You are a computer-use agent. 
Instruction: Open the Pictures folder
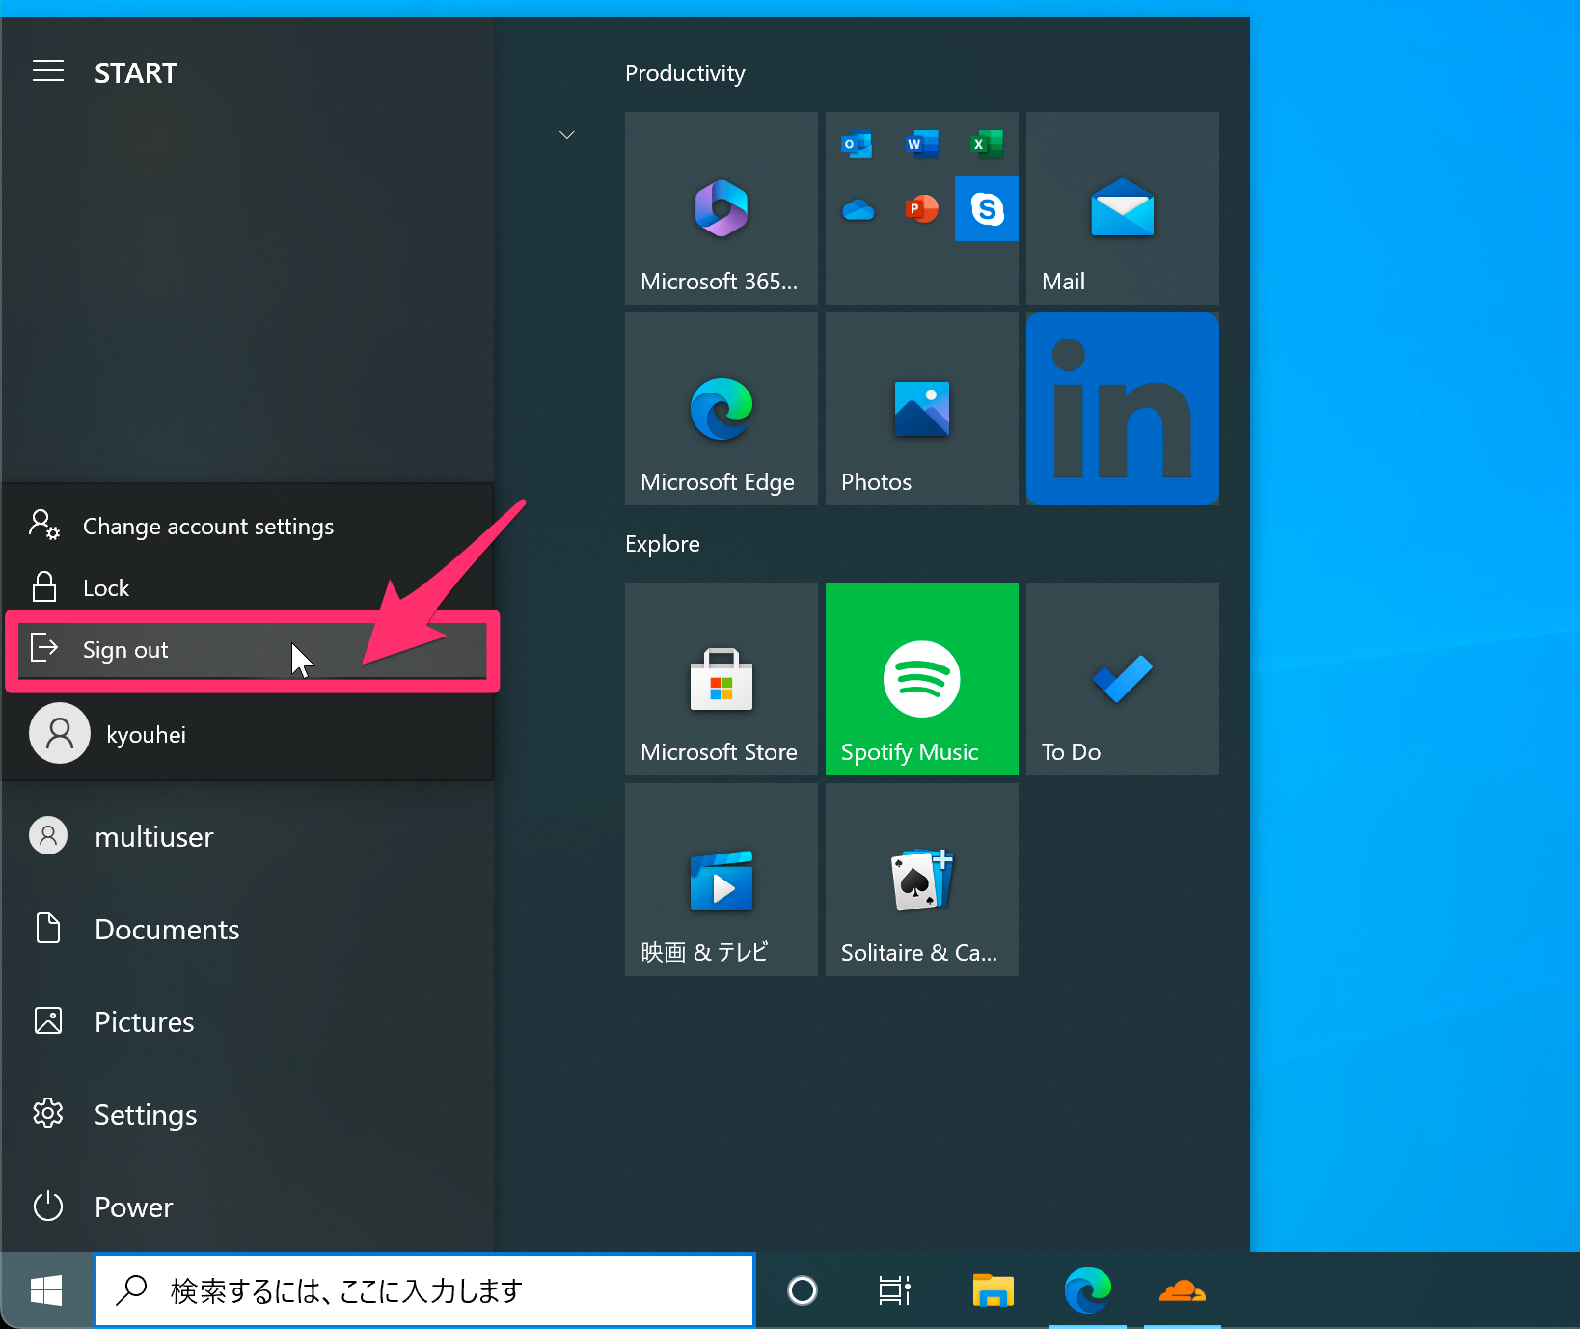(248, 1021)
